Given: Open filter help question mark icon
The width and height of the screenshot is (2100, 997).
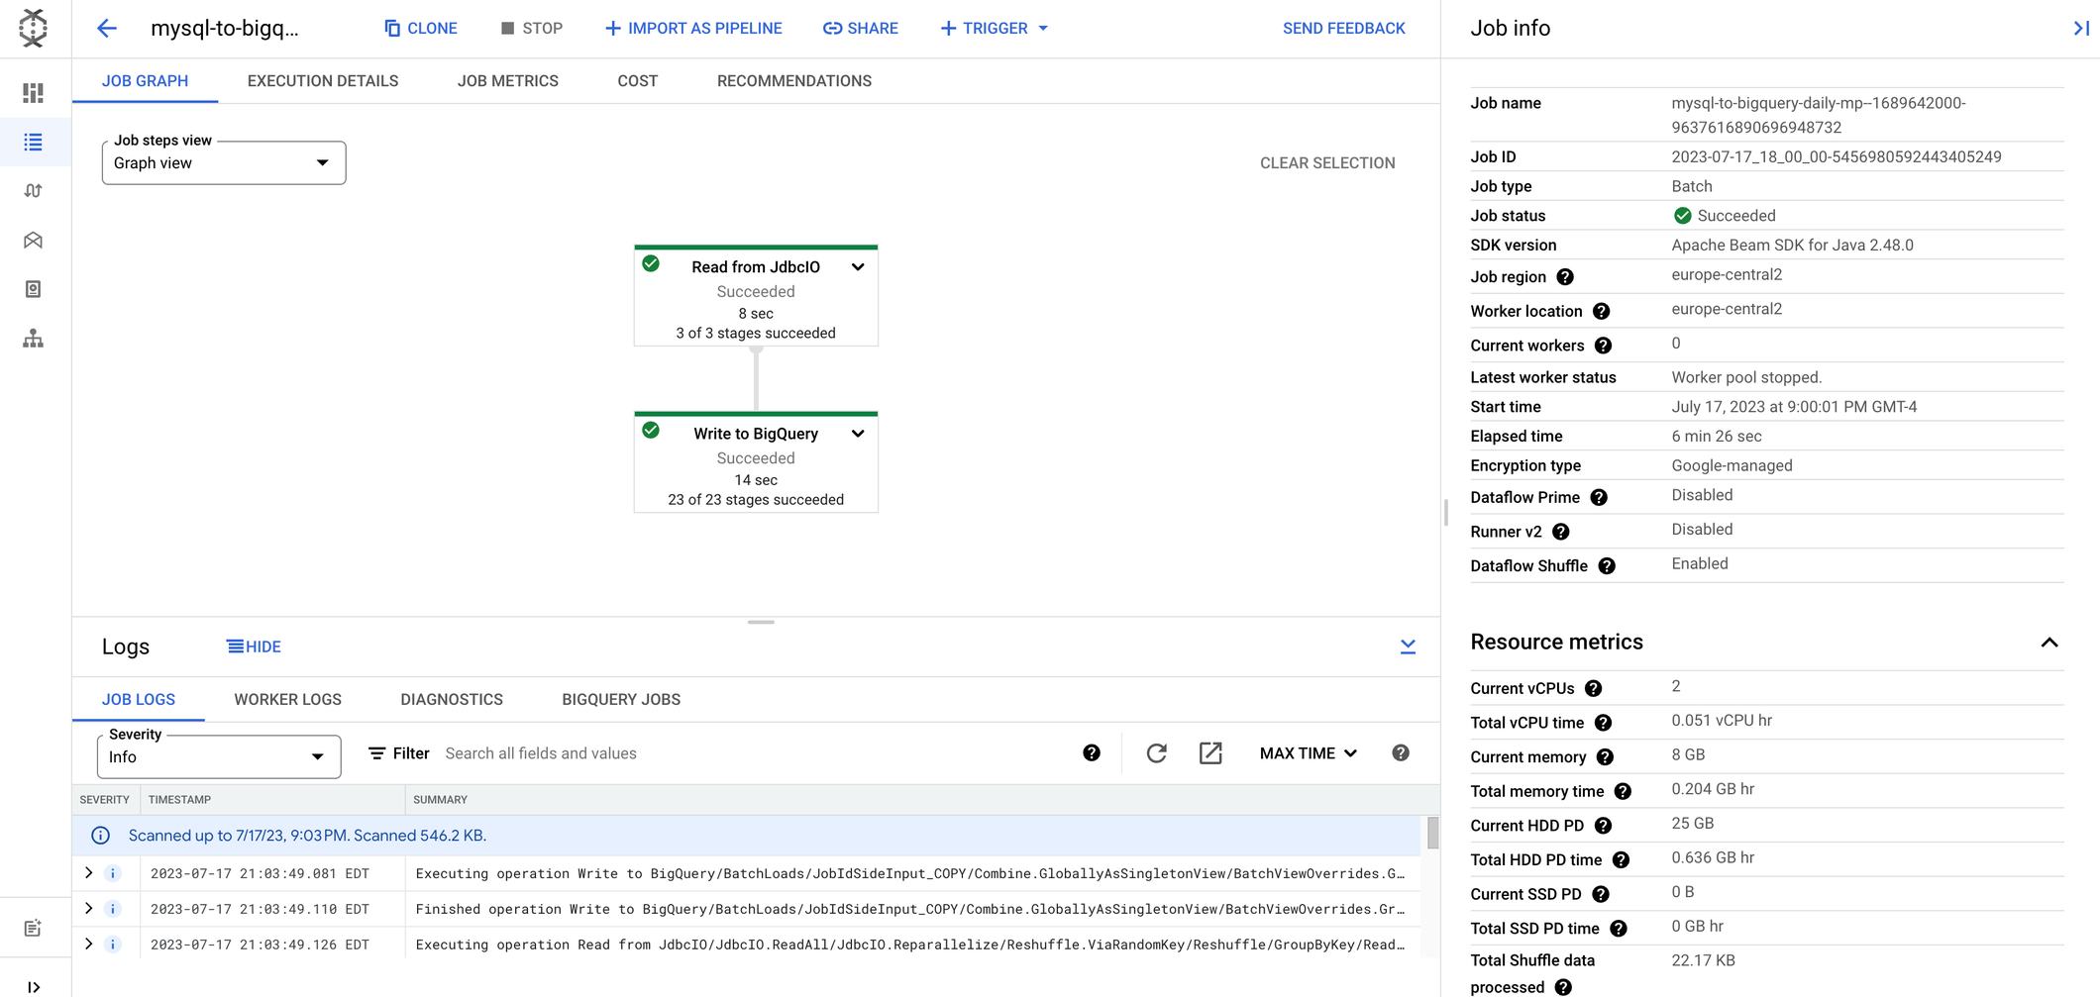Looking at the screenshot, I should 1092,753.
